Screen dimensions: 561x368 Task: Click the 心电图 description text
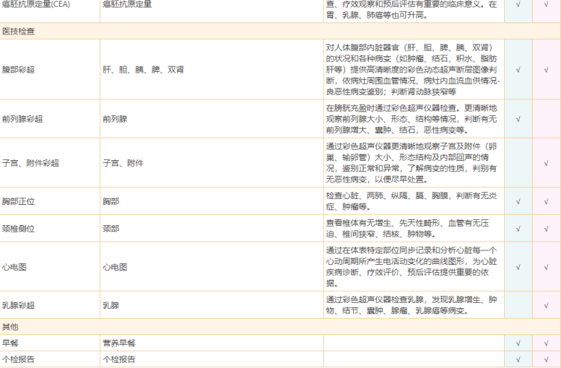click(411, 266)
